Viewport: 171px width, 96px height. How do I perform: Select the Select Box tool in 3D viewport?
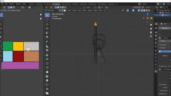point(47,15)
